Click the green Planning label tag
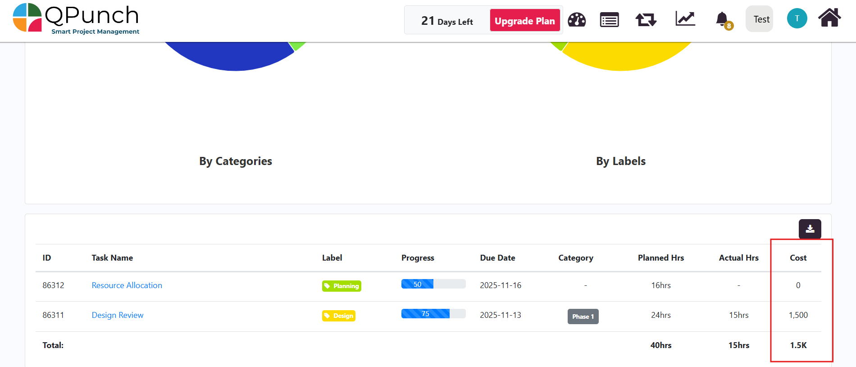Image resolution: width=856 pixels, height=367 pixels. tap(341, 286)
